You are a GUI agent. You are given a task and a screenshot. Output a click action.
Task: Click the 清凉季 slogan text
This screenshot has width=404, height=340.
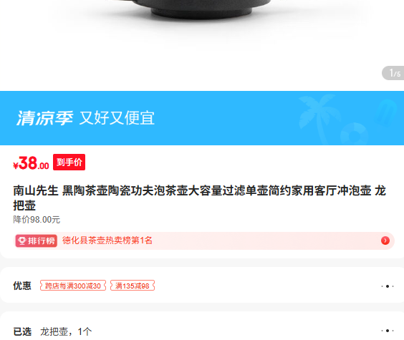pos(45,118)
